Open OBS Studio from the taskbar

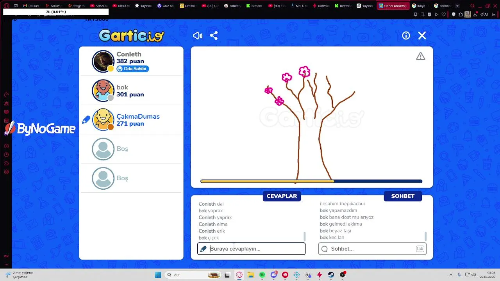pyautogui.click(x=343, y=275)
